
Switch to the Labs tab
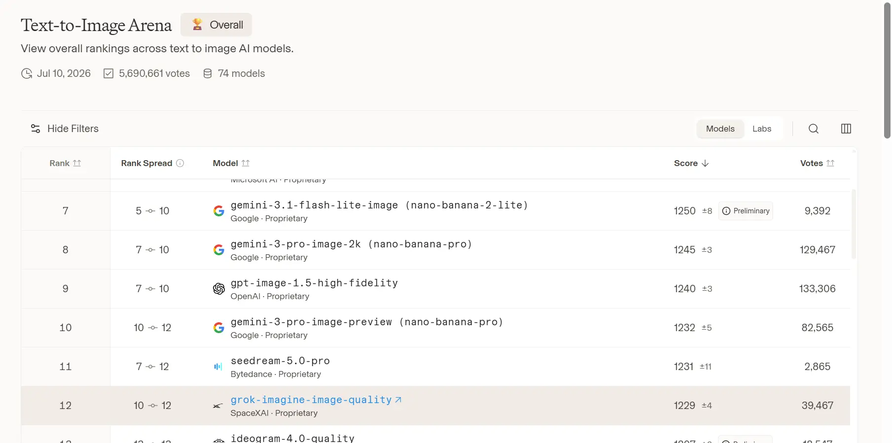coord(761,129)
